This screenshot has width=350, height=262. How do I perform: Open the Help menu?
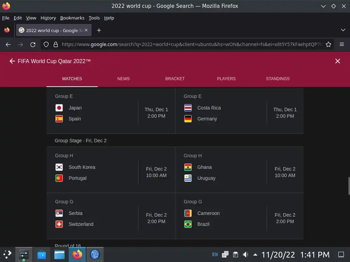[109, 18]
